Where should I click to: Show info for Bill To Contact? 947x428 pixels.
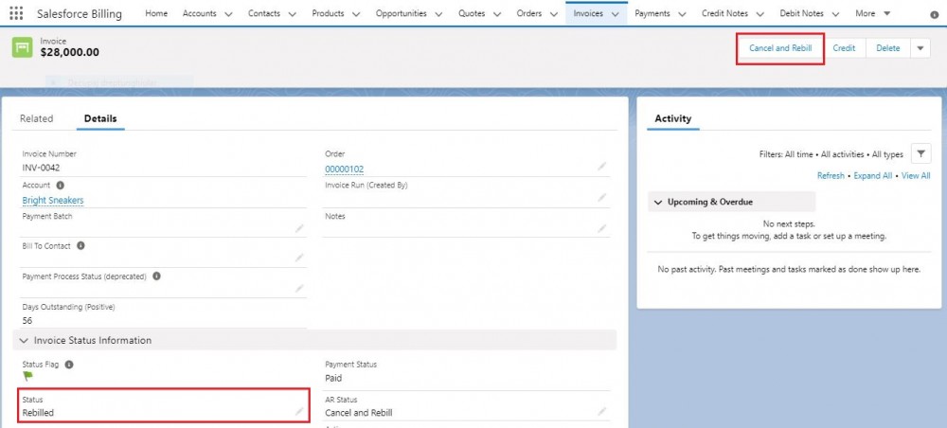click(80, 246)
